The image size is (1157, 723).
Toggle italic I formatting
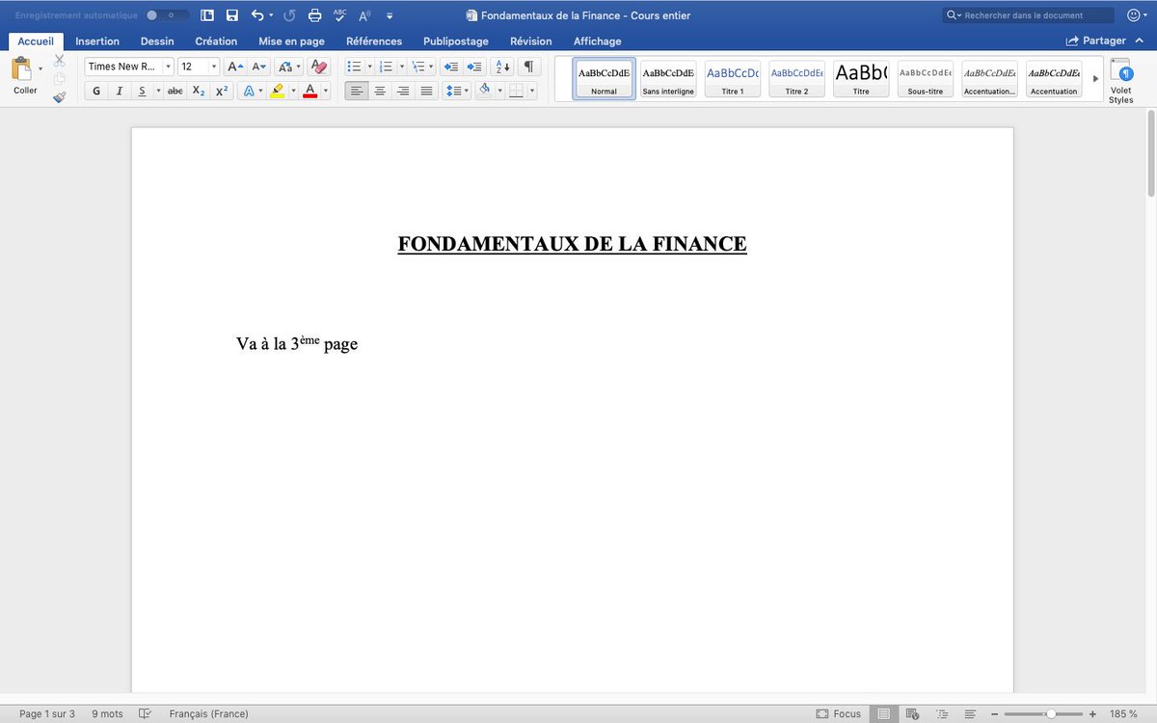[120, 91]
